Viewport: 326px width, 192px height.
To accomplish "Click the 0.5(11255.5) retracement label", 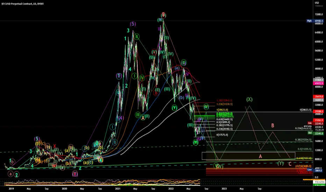I will [305, 149].
